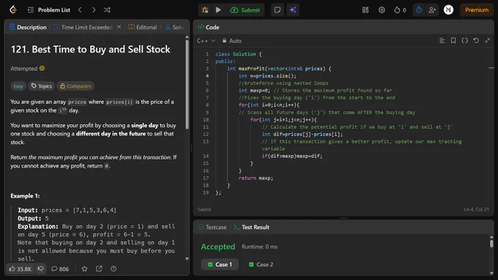Click code line 14 if statement
Screen dimensions: 498x280
(x=292, y=156)
